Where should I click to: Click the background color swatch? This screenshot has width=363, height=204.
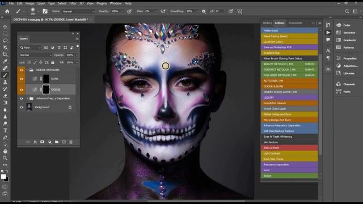point(6,180)
